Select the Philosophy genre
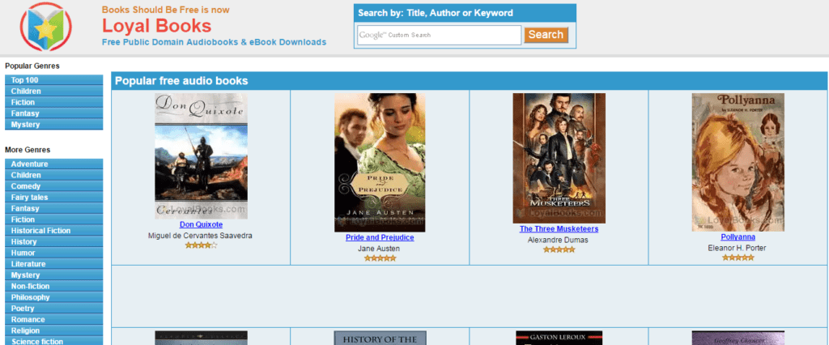Screen dimensions: 829x345 (54, 297)
